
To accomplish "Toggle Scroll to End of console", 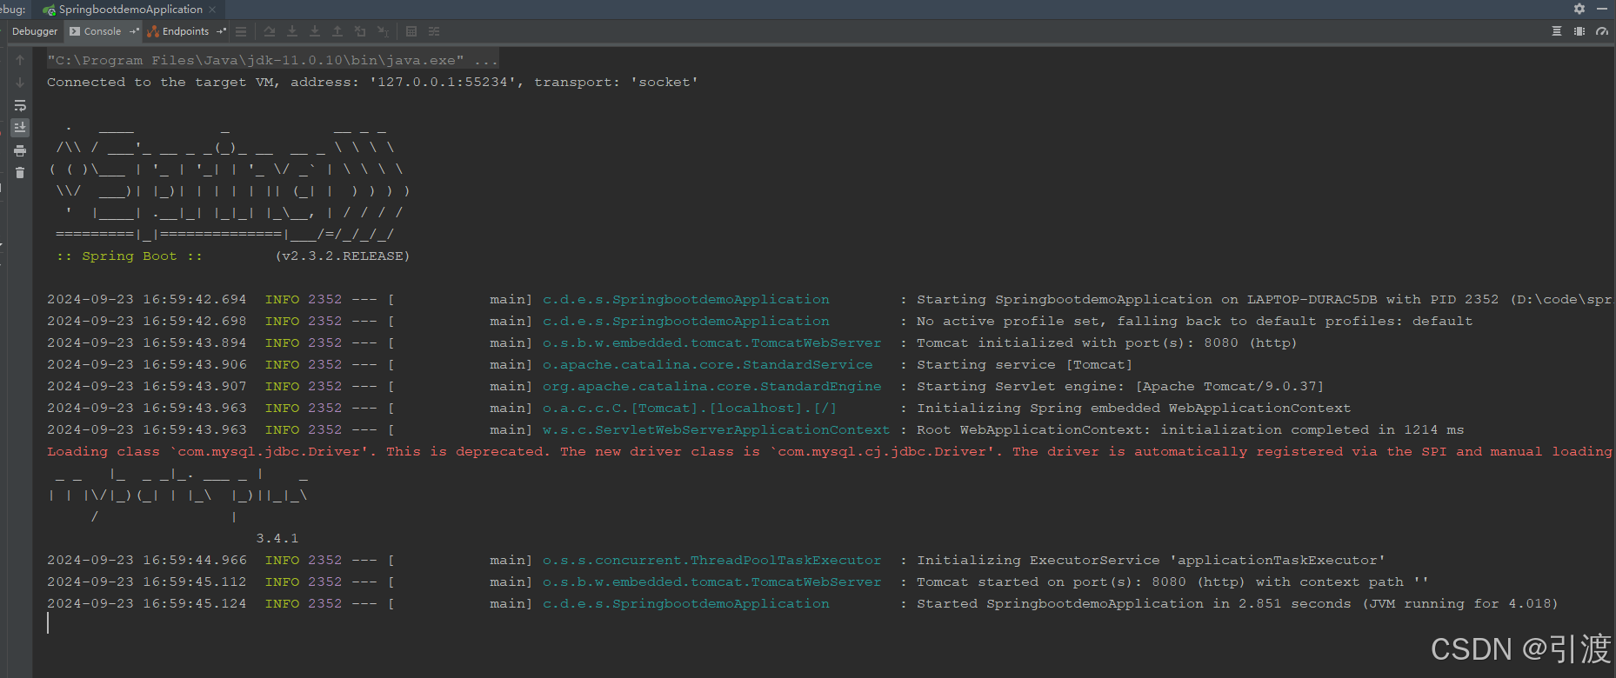I will [20, 128].
